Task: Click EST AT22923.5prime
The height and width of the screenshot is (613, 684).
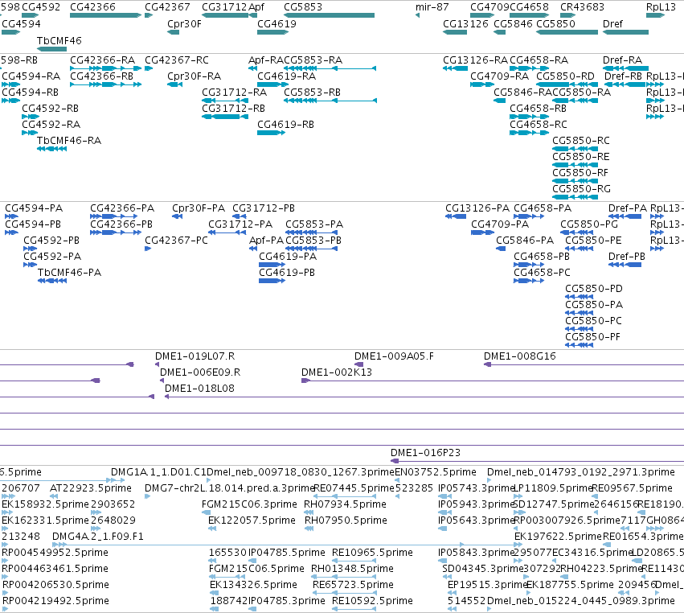Action: [90, 488]
